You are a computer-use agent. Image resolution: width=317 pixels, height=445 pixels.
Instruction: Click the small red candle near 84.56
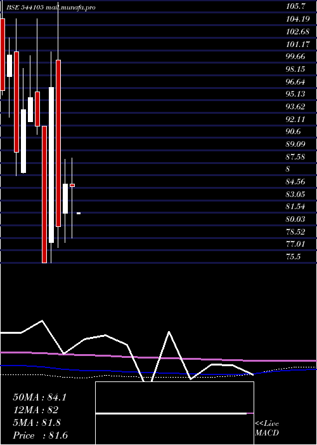pos(72,186)
